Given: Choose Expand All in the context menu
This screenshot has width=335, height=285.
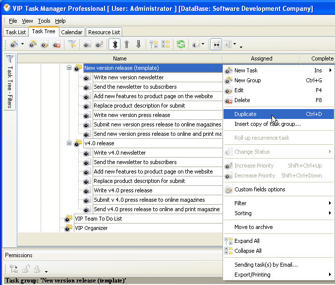Looking at the screenshot, I should coord(279,241).
